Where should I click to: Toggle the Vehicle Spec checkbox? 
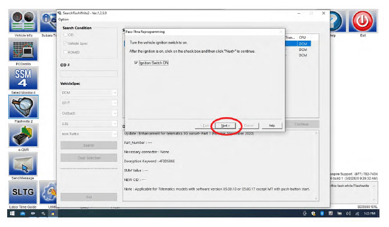click(66, 43)
